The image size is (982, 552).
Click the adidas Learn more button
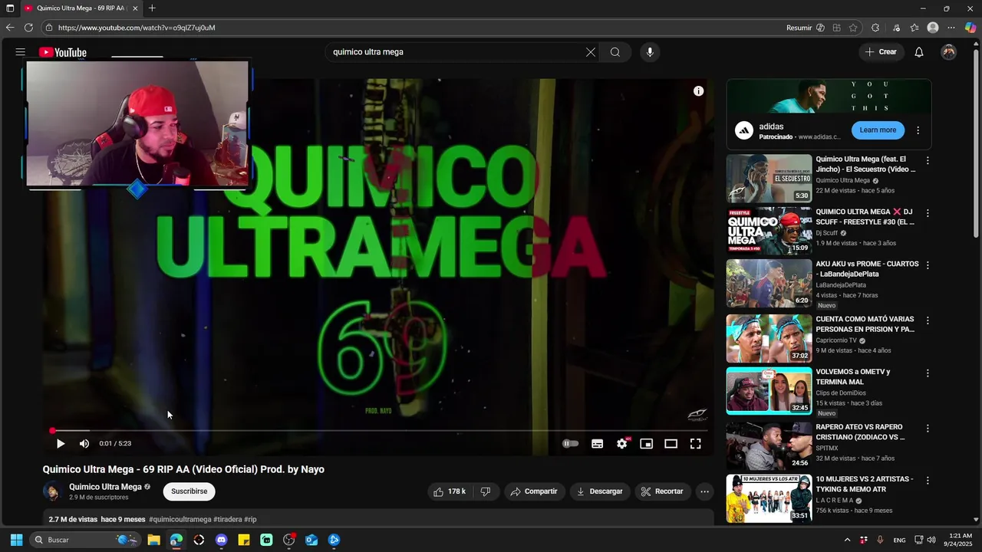click(x=878, y=130)
